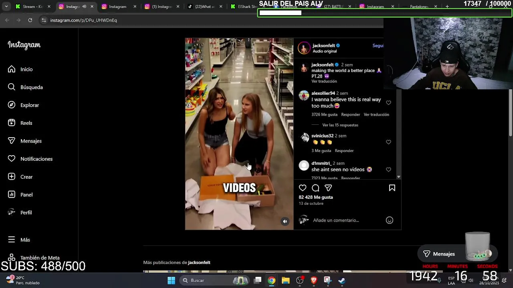The width and height of the screenshot is (513, 288).
Task: Toggle the video sound speaker icon
Action: (x=285, y=221)
